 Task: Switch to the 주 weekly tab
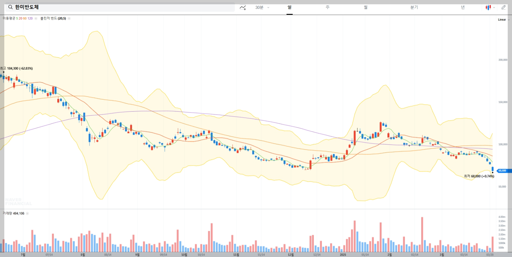pos(328,7)
